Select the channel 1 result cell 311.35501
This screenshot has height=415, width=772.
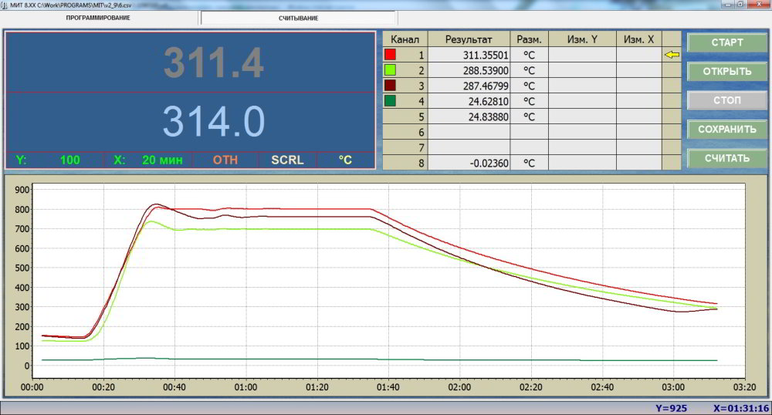pos(469,55)
